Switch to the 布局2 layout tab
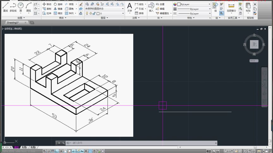 [33, 147]
